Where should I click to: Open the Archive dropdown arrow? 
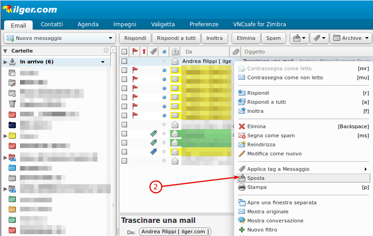pos(367,38)
